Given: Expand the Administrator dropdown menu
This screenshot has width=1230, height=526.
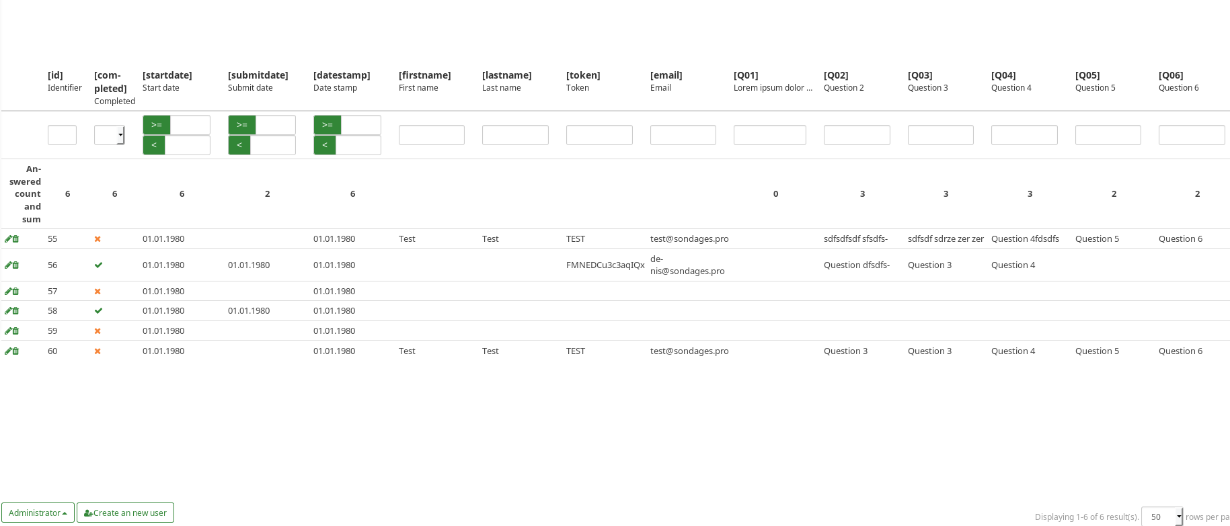Looking at the screenshot, I should click(x=38, y=513).
